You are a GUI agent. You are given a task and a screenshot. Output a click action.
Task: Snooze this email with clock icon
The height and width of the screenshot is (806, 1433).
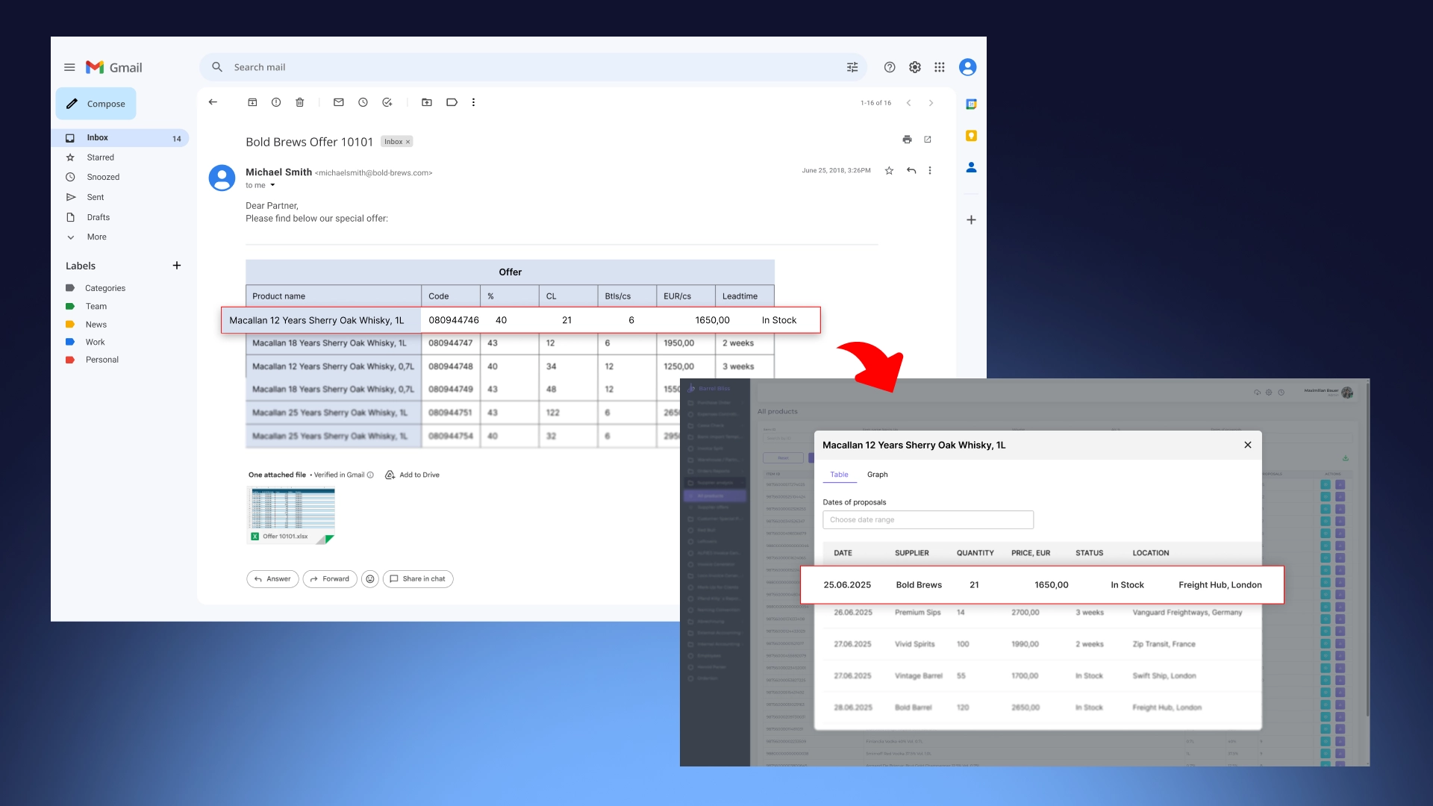click(363, 102)
